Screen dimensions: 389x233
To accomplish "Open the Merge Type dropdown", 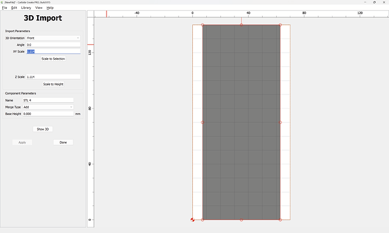I will point(48,107).
